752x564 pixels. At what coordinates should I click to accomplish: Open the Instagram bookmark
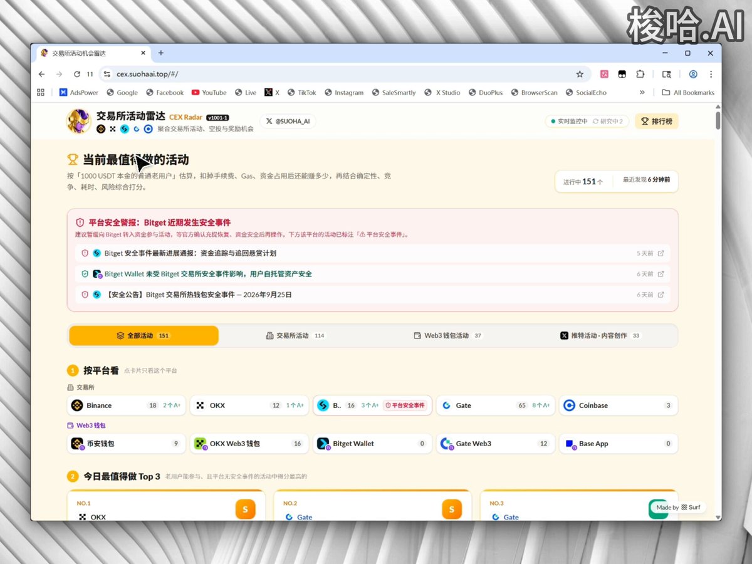(x=343, y=92)
